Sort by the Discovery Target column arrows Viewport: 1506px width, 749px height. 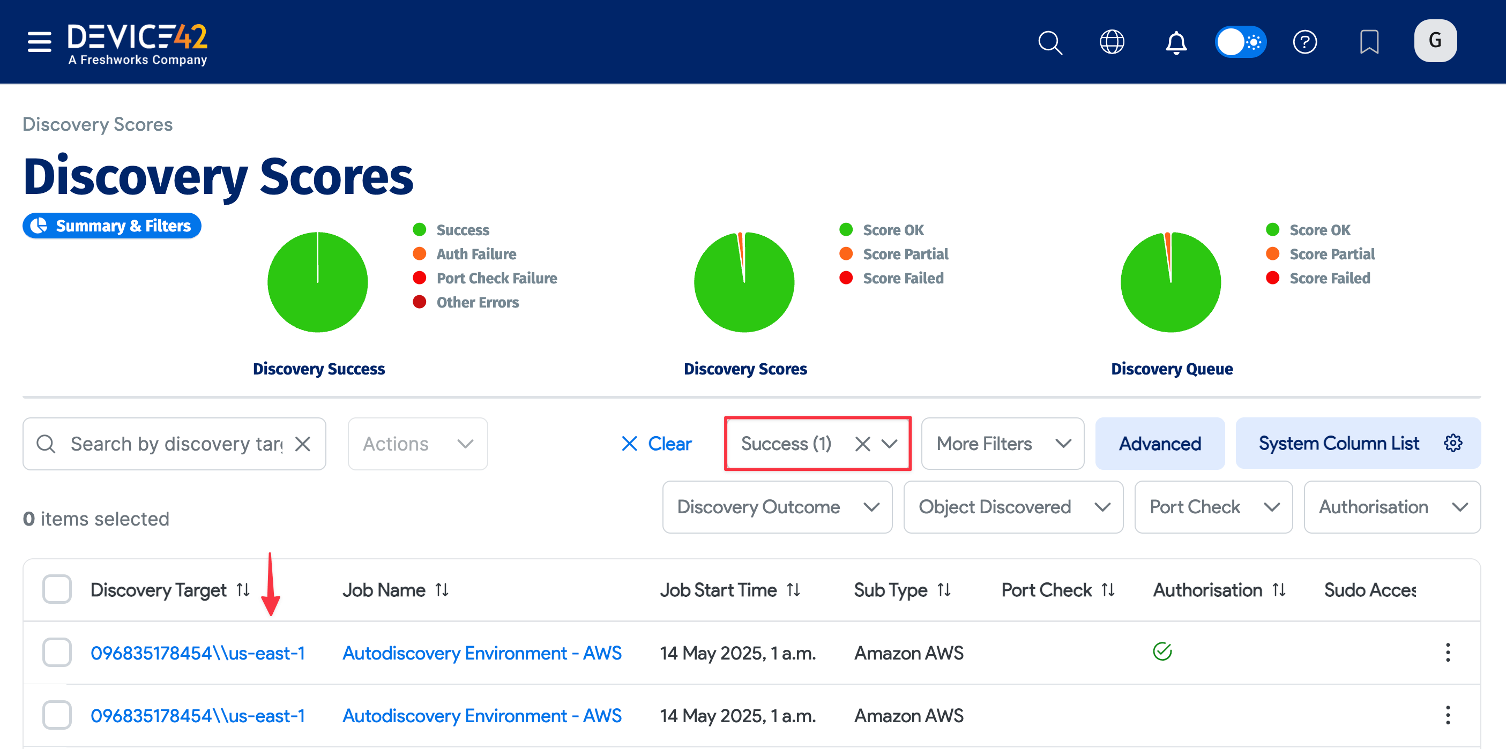point(243,589)
